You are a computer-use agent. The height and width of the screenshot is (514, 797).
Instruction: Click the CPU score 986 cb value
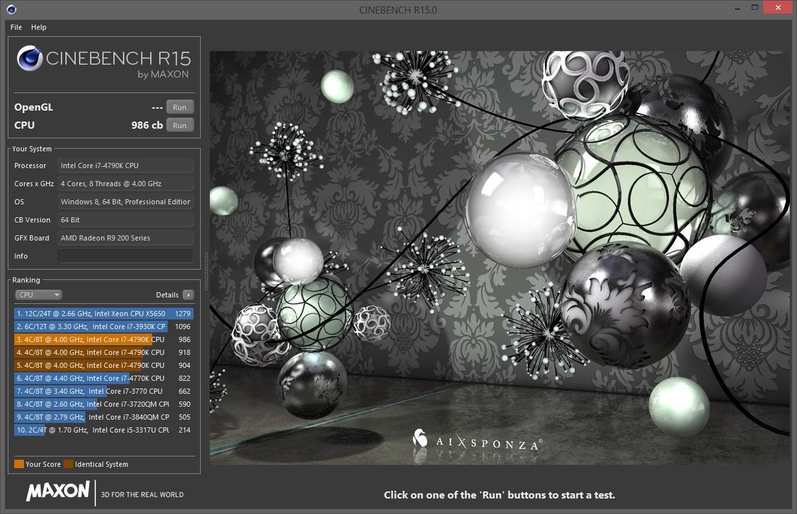coord(147,125)
